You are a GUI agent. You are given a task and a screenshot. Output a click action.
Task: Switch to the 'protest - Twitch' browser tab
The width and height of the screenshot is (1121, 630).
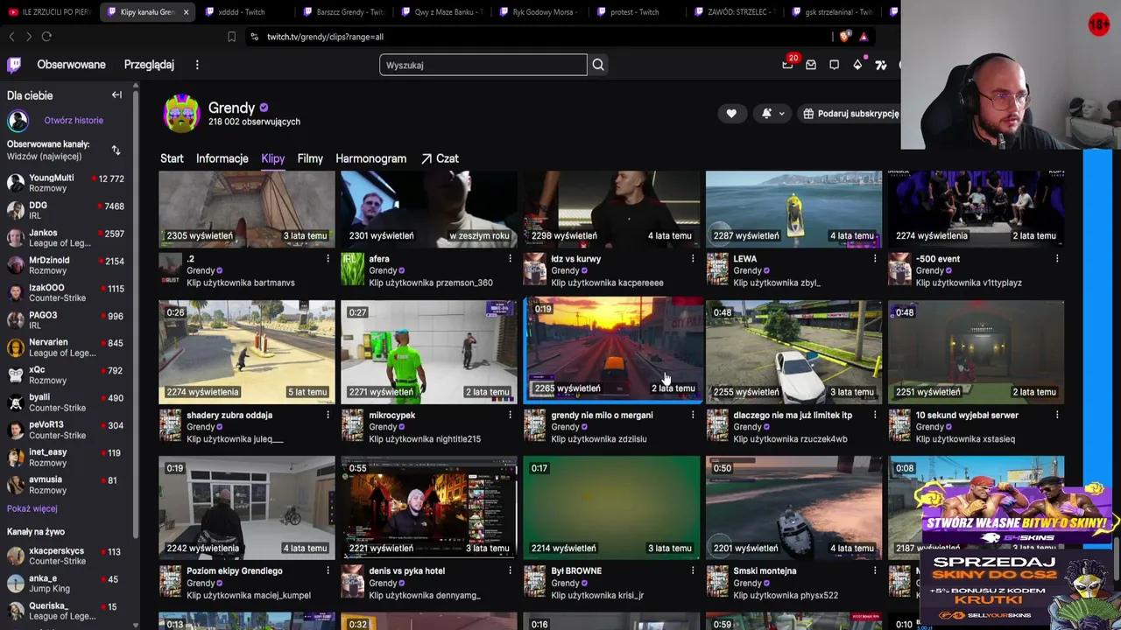point(636,12)
